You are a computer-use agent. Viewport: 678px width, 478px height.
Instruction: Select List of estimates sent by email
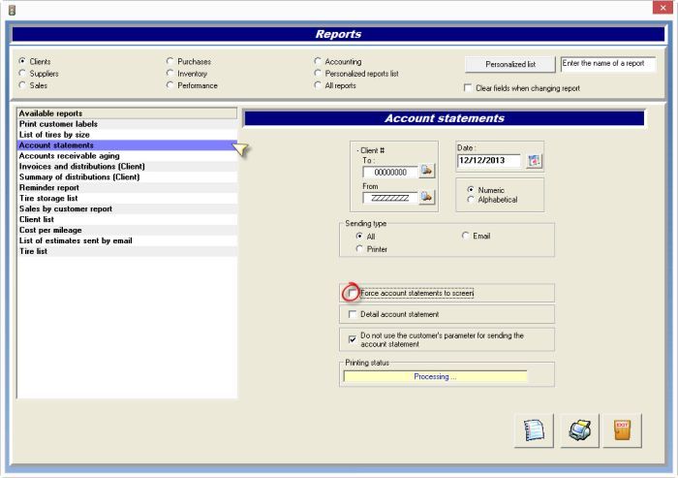click(x=127, y=240)
